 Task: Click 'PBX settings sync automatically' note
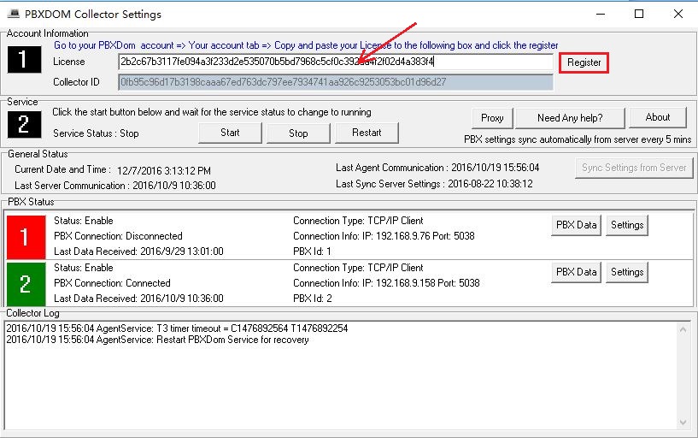(578, 139)
